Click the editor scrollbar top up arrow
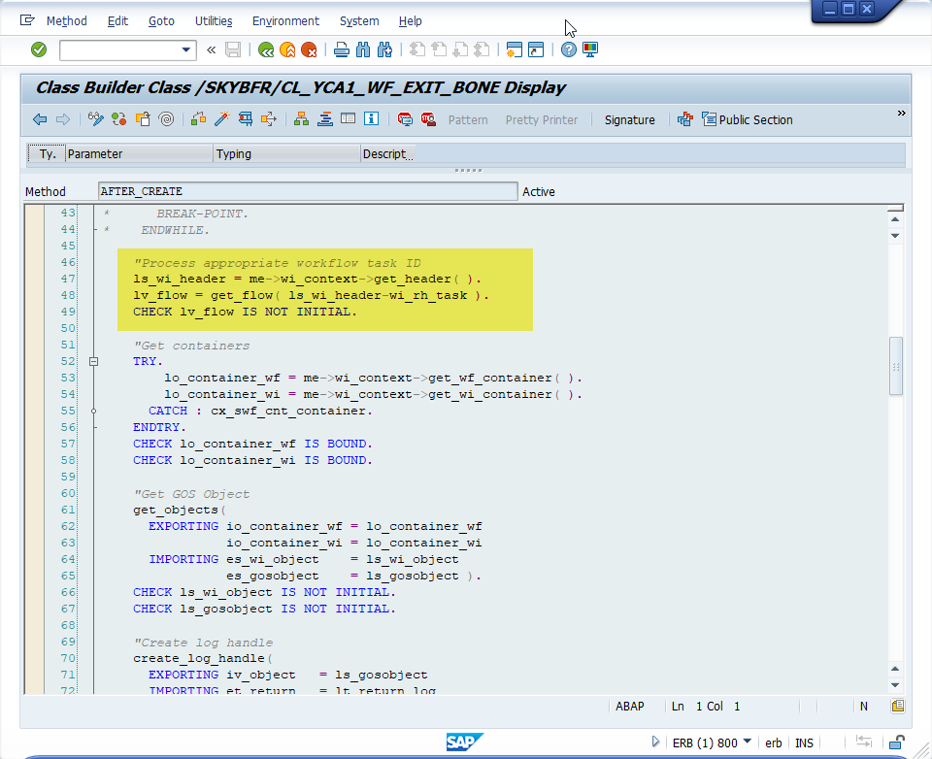Image resolution: width=932 pixels, height=759 pixels. coord(895,219)
